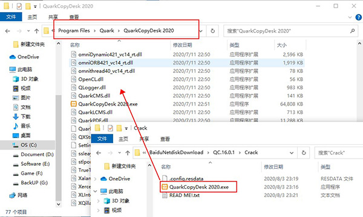Go up one level in Crack window
Screen dimensions: 363x217
pos(128,153)
